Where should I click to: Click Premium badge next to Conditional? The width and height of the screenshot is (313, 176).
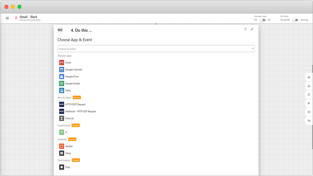(x=76, y=126)
